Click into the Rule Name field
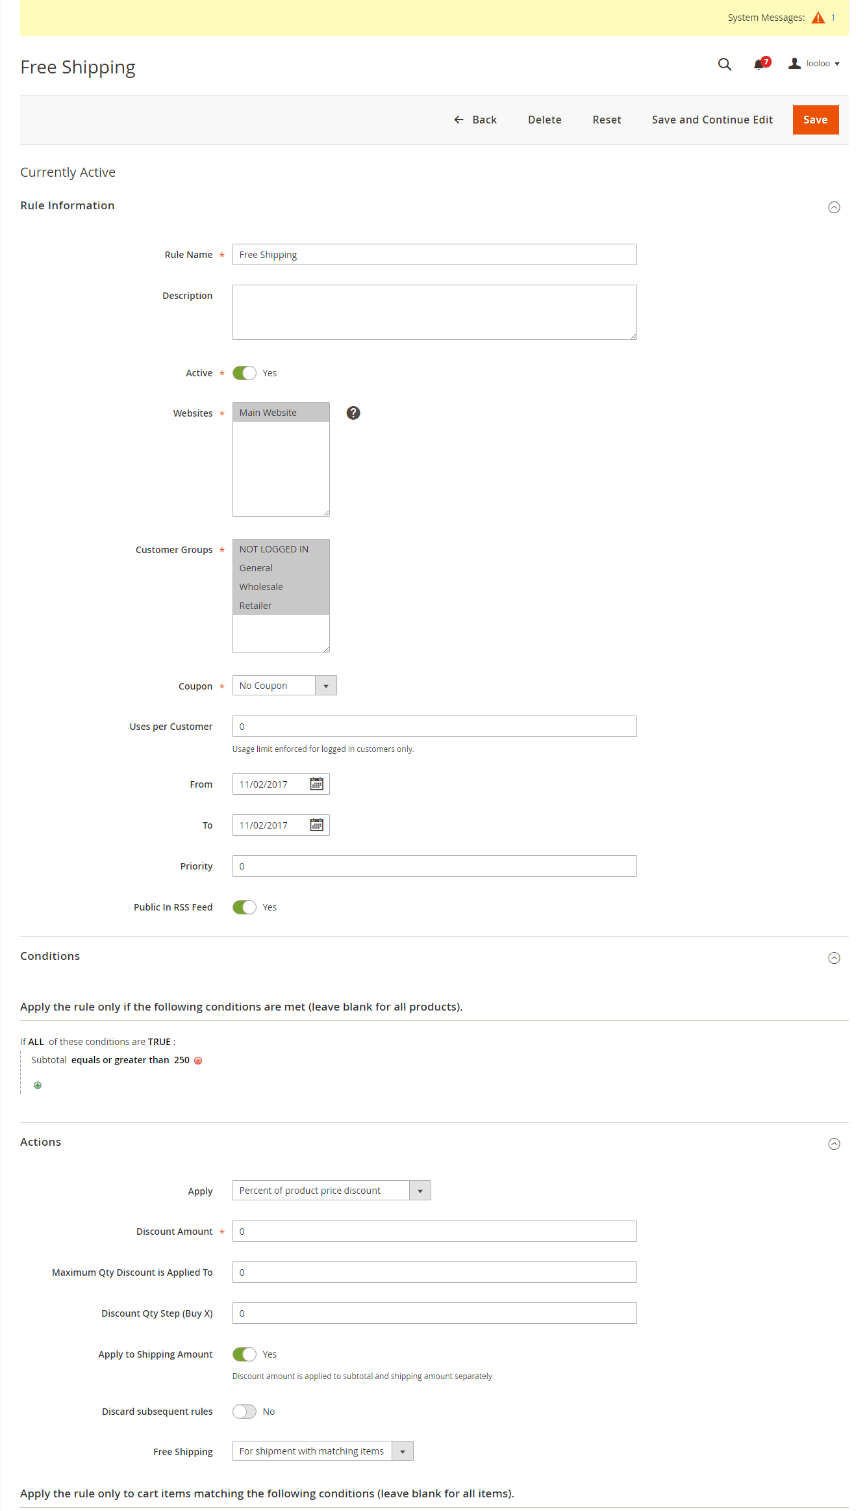 click(434, 254)
